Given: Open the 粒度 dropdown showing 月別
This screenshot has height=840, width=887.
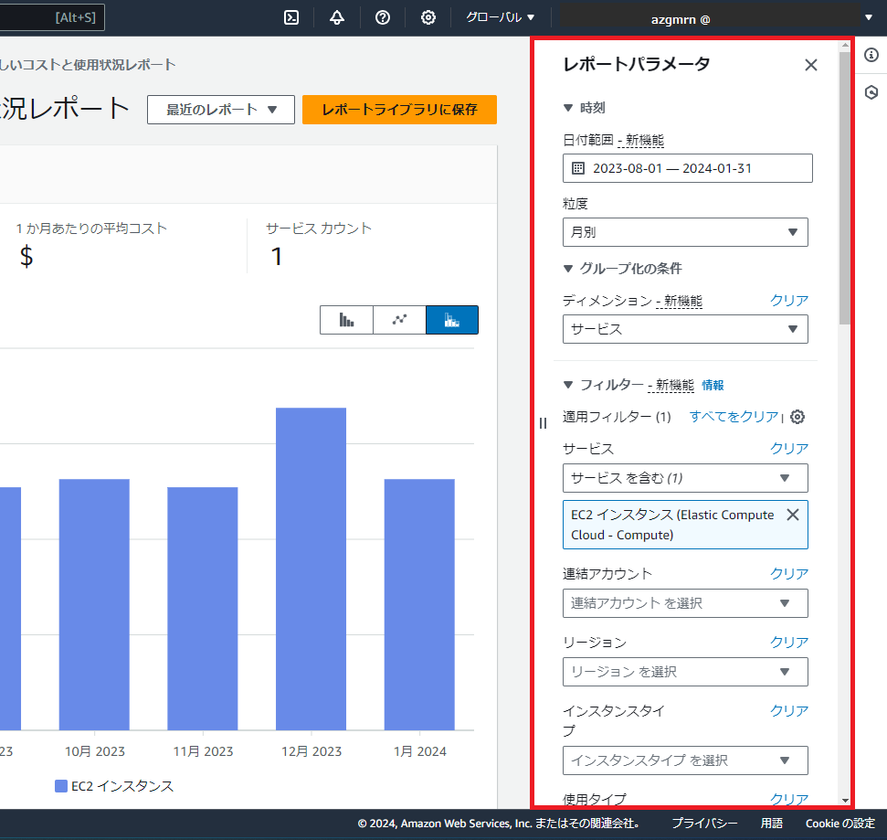Looking at the screenshot, I should click(685, 232).
